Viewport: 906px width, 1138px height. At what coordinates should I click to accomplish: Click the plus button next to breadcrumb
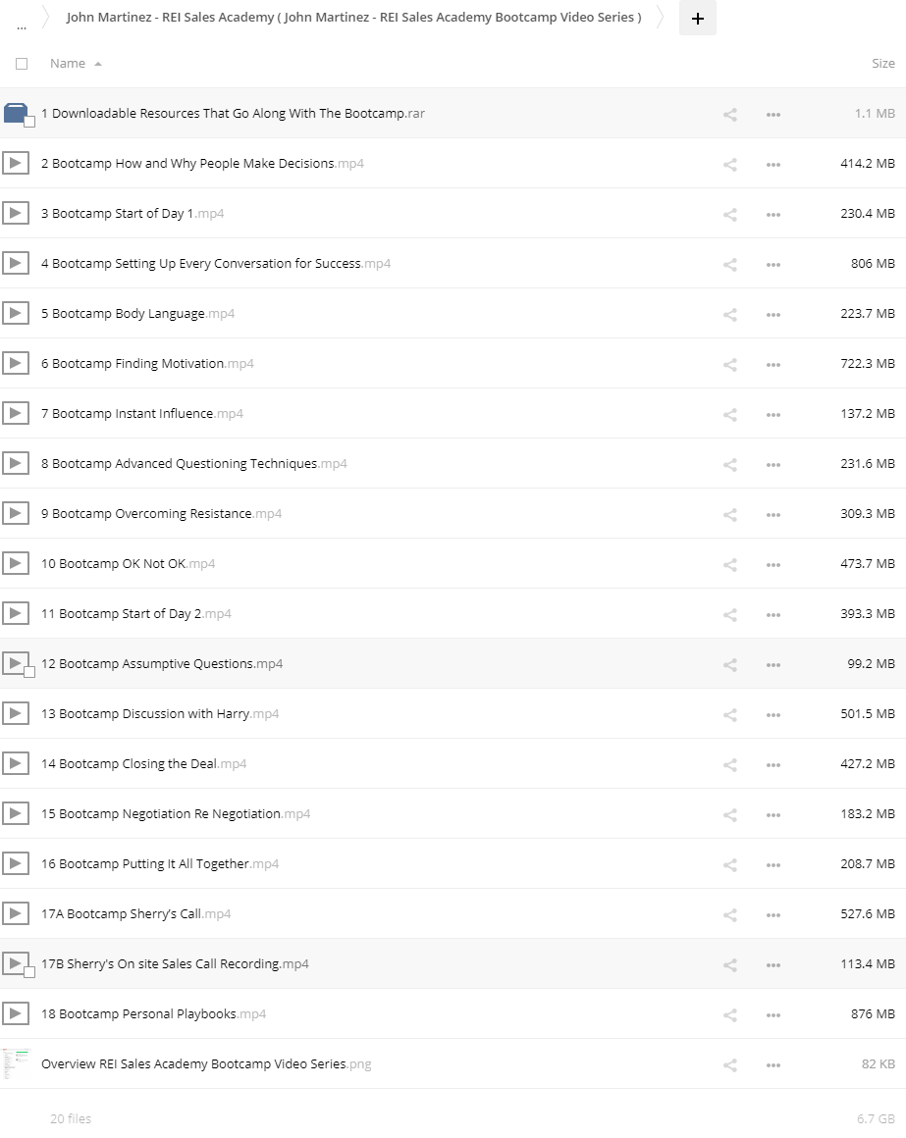[698, 18]
